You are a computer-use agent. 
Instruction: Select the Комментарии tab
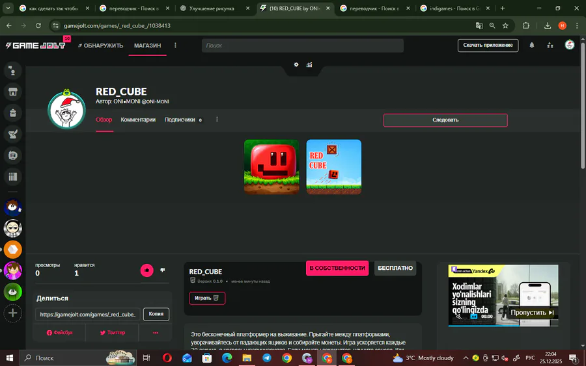(x=138, y=120)
